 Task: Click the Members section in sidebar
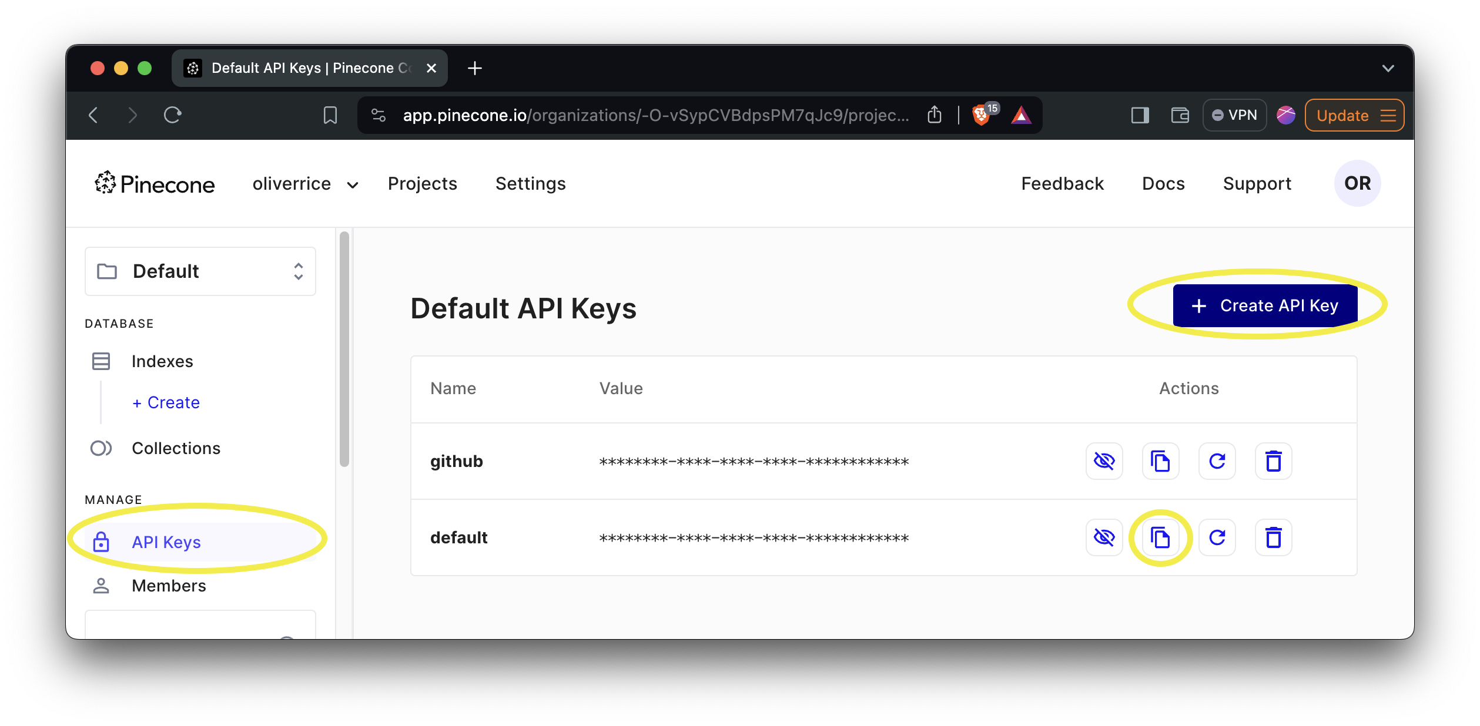169,586
